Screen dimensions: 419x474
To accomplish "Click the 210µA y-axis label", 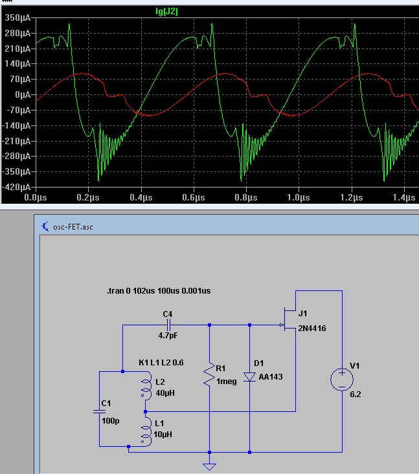I will tap(17, 48).
